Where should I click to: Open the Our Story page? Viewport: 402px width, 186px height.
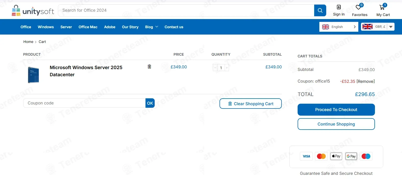pos(130,27)
